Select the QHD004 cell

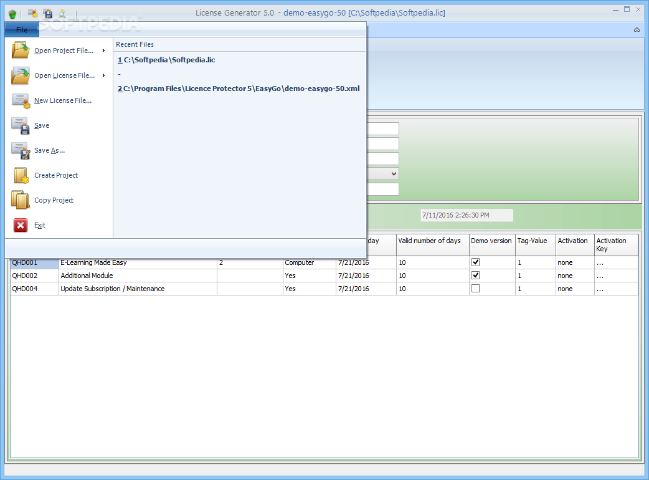(34, 289)
